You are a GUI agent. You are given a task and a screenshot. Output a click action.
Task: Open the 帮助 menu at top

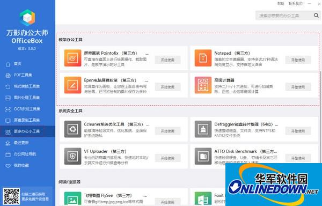281,4
